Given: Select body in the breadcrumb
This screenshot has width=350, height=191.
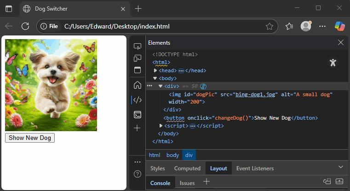Looking at the screenshot, I should coord(172,155).
